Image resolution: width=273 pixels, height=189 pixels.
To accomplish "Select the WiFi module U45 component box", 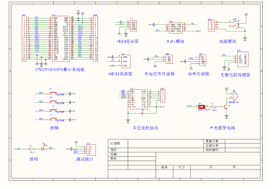I will point(176,28).
